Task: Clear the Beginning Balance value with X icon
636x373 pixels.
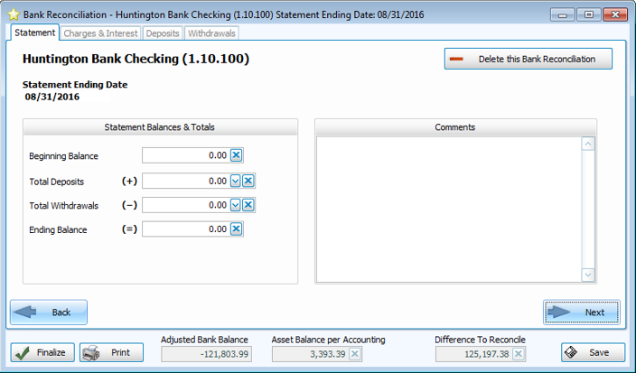Action: click(236, 156)
